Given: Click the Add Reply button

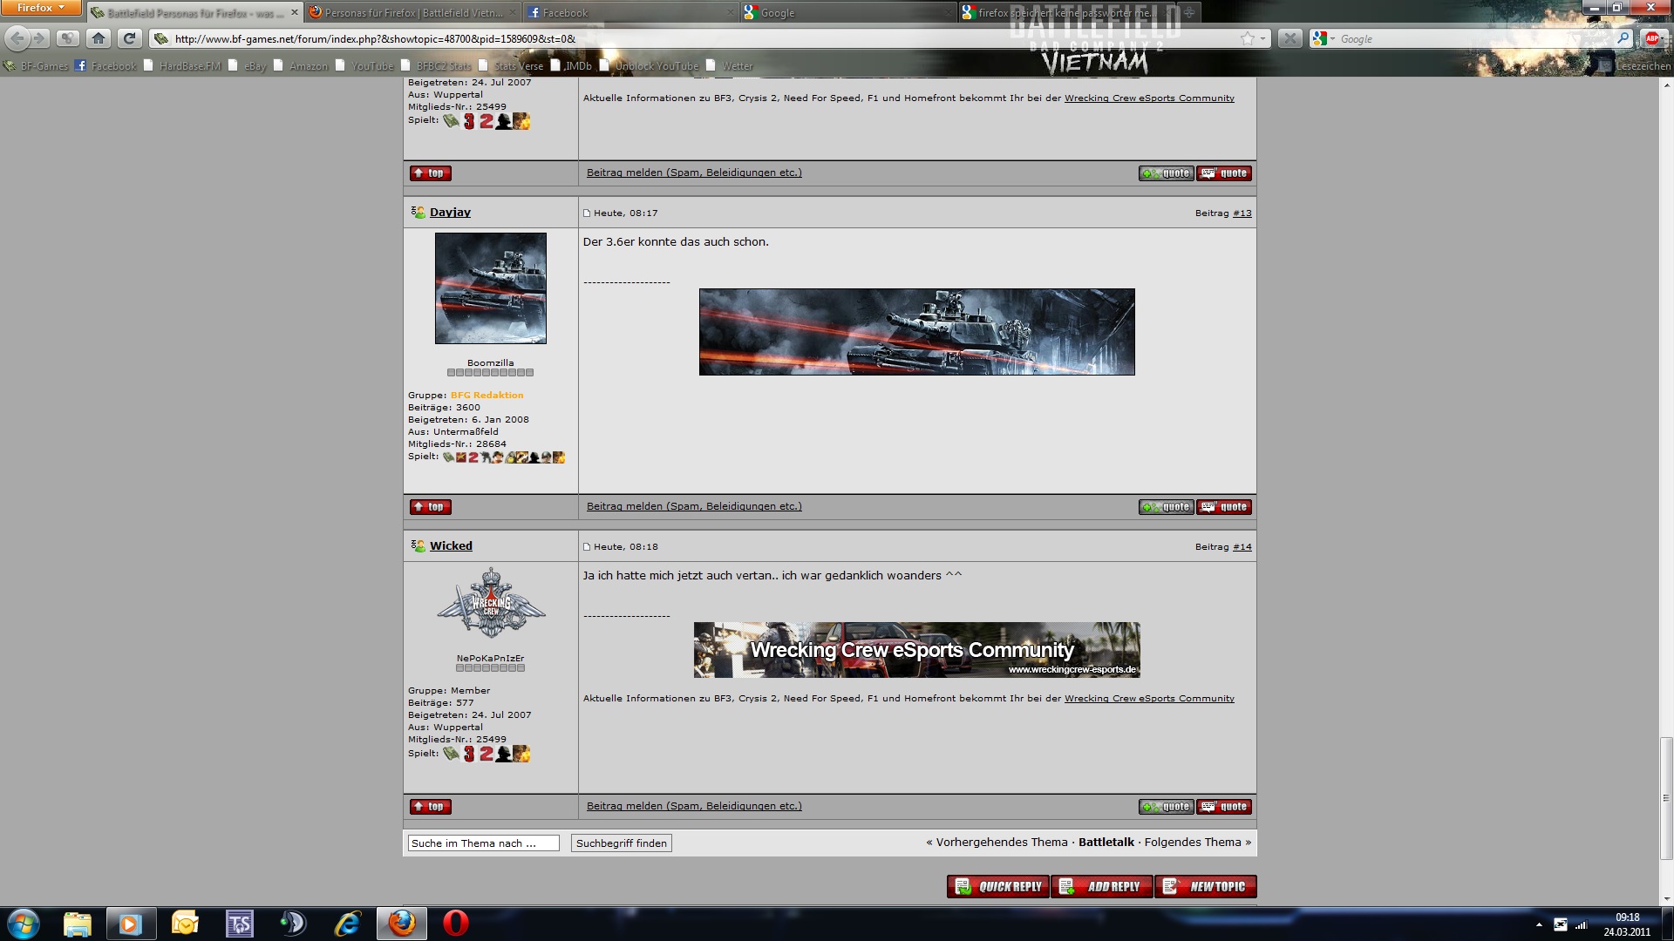Looking at the screenshot, I should pyautogui.click(x=1102, y=886).
